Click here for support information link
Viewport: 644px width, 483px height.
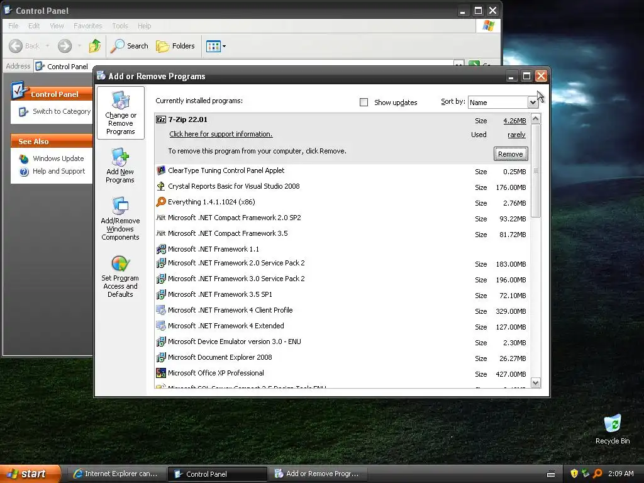(x=221, y=134)
